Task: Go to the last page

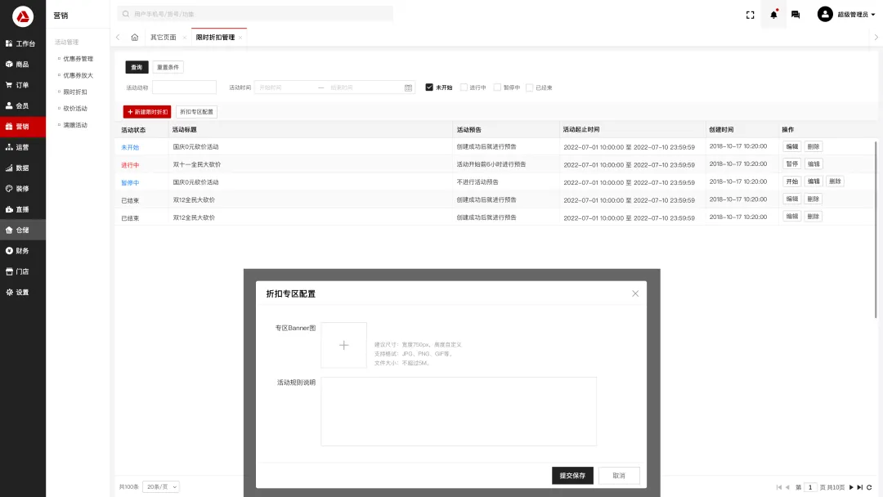Action: click(860, 487)
